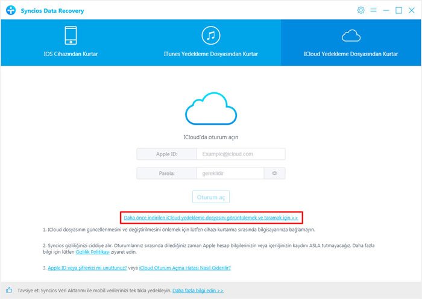Open the hamburger menu icon

(x=373, y=10)
